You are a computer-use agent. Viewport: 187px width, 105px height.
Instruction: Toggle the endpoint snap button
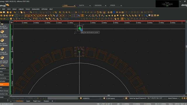[x=26, y=15]
